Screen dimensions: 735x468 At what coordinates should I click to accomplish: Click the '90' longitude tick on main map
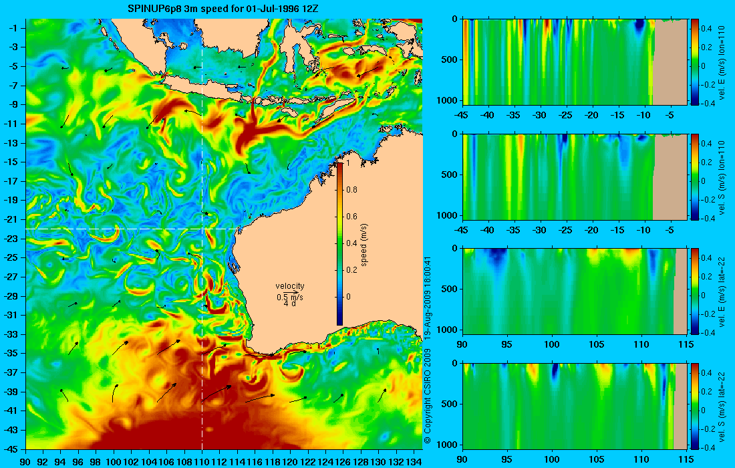click(x=25, y=461)
